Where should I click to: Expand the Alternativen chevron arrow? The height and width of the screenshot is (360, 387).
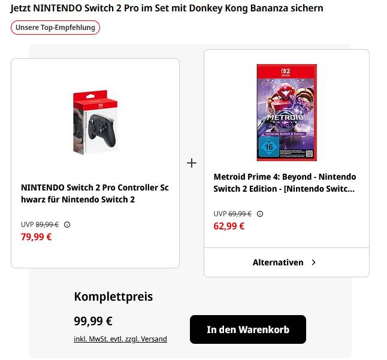pyautogui.click(x=314, y=262)
